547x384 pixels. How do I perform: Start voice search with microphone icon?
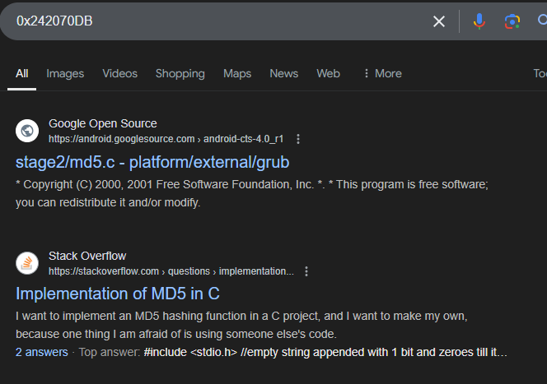tap(479, 21)
